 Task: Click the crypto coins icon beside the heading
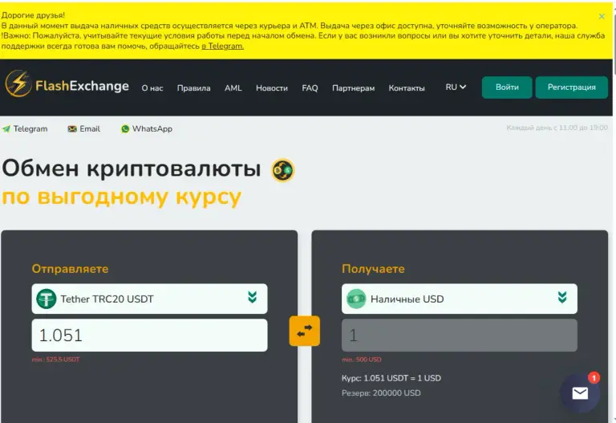(283, 170)
